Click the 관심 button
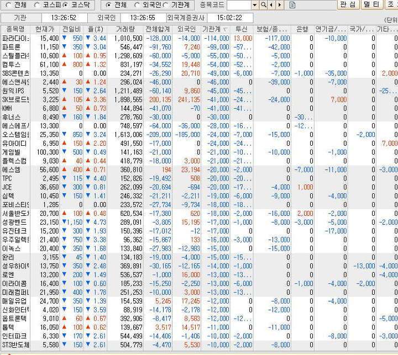This screenshot has height=355, width=398. click(x=348, y=4)
